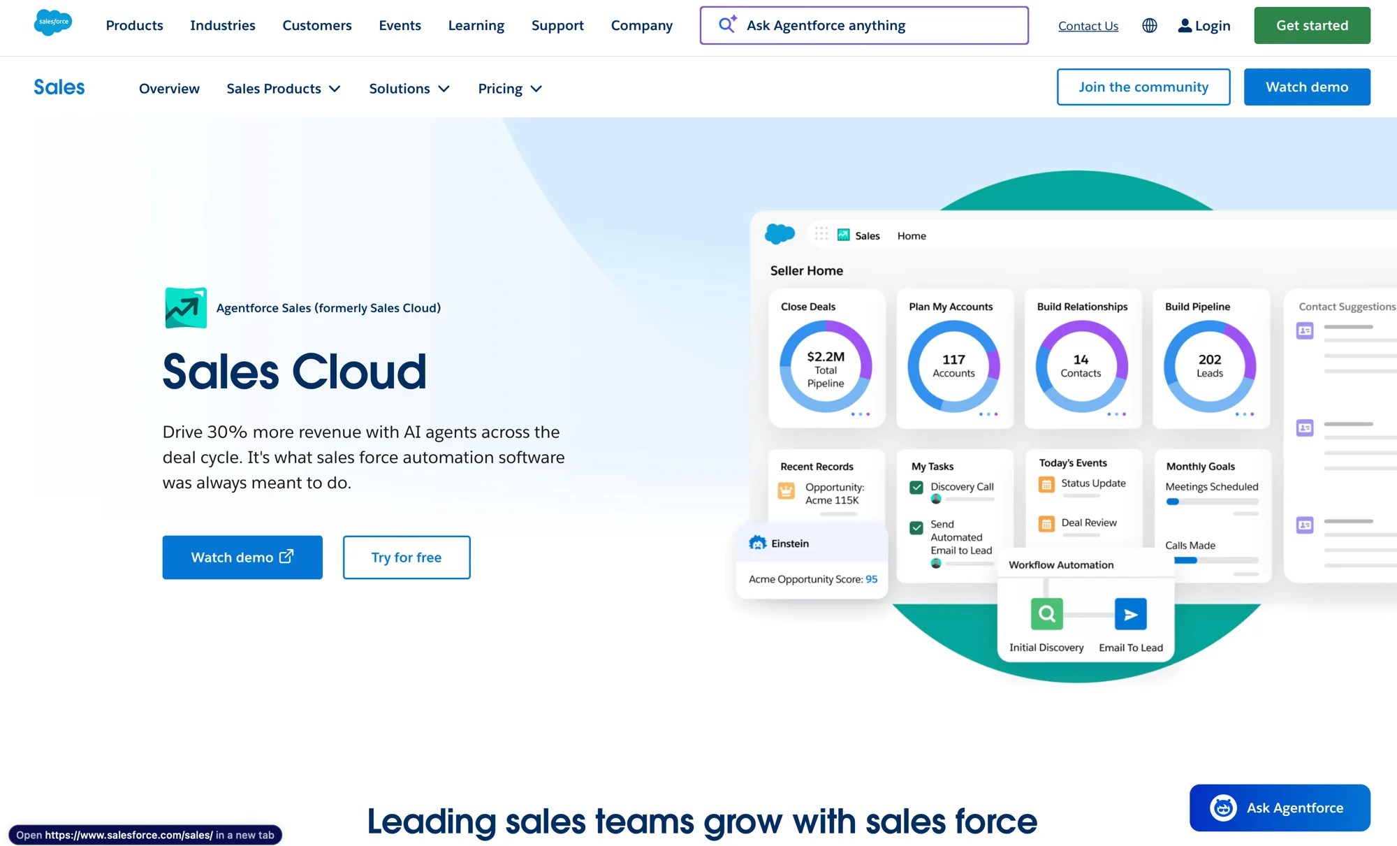The image size is (1397, 846).
Task: Expand the Solutions dropdown
Action: [409, 89]
